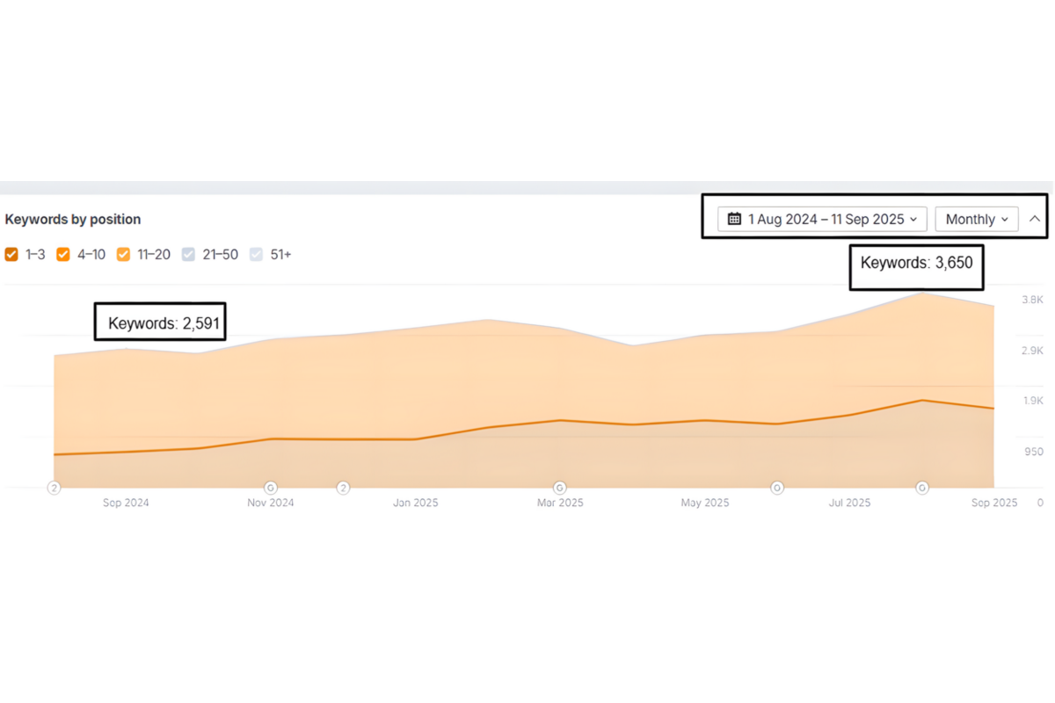Screen dimensions: 1055x703
Task: Click the 'Keywords: 3,650' annotation label
Action: [916, 262]
